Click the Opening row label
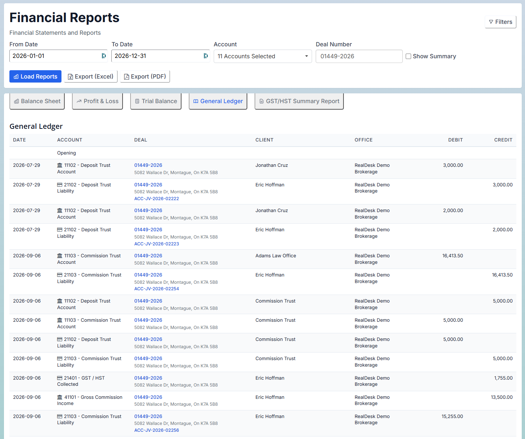This screenshot has height=439, width=525. 67,153
